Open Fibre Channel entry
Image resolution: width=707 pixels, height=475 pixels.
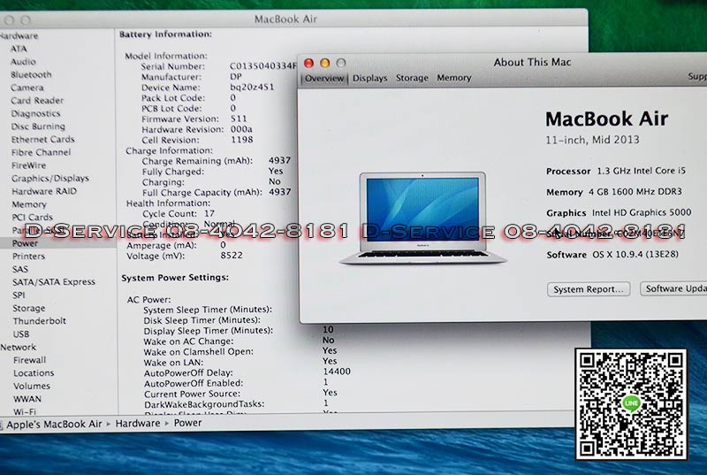tap(41, 152)
